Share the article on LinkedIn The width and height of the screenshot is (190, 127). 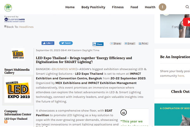(98, 44)
